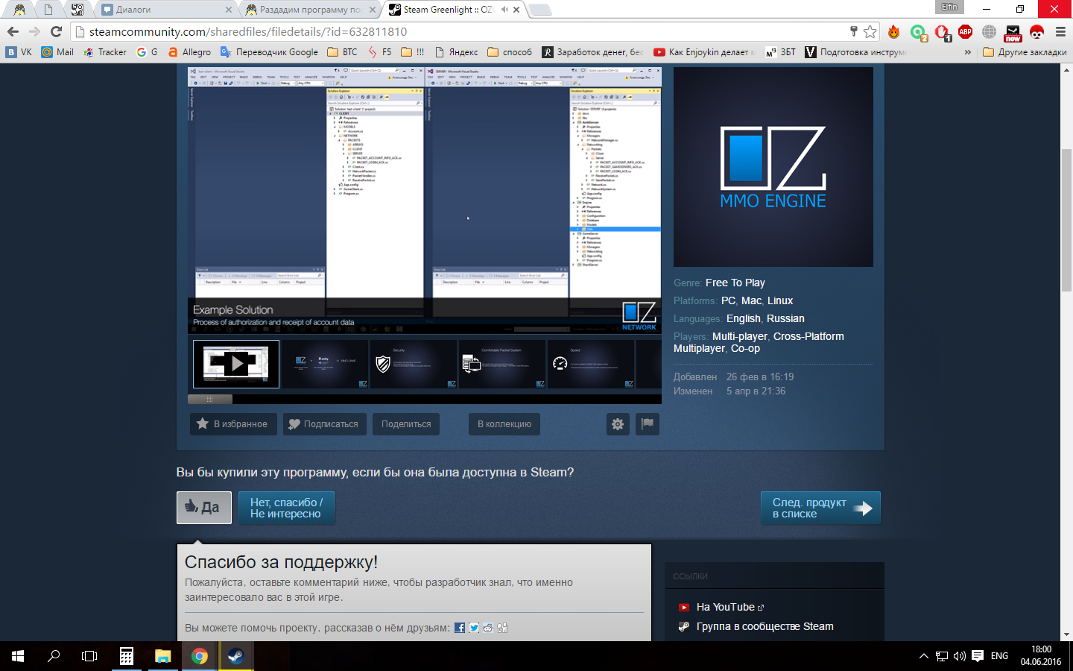Open Task View on the taskbar
Viewport: 1073px width, 671px height.
click(89, 656)
